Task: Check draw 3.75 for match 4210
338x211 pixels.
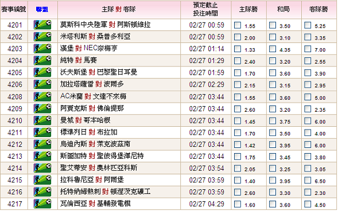Action: (273, 121)
